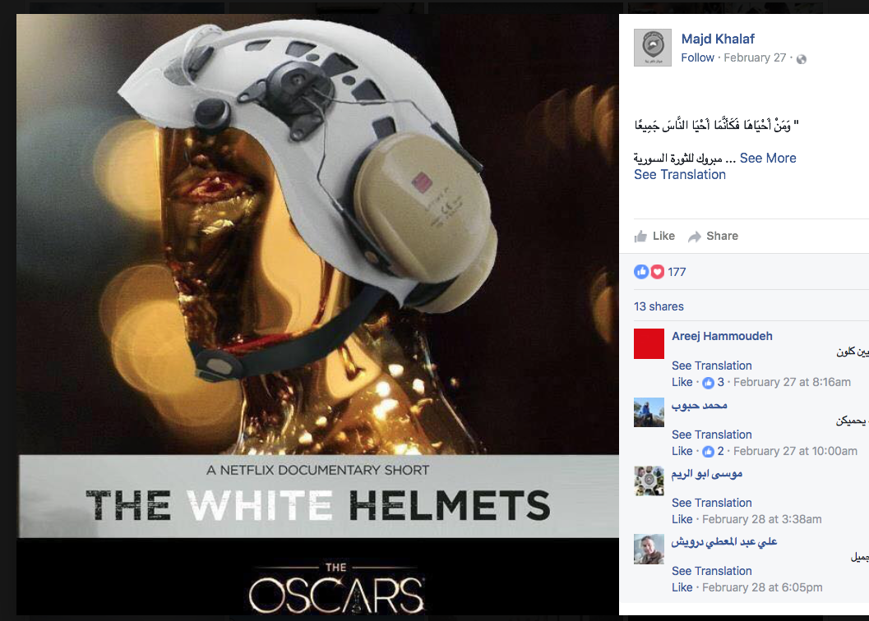Click the blue like reaction icon beside 177
Screen dimensions: 869x621
(x=641, y=271)
